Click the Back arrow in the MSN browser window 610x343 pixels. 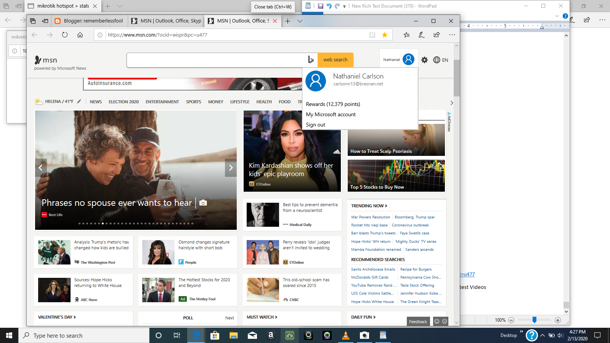click(35, 35)
